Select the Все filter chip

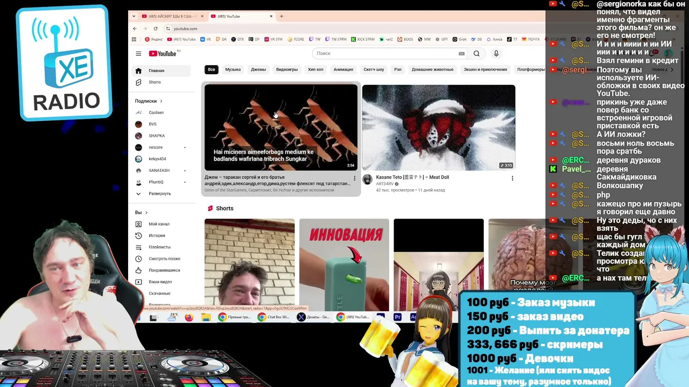pos(212,69)
